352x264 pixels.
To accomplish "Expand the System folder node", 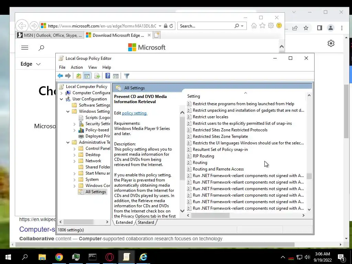I will pyautogui.click(x=74, y=179).
